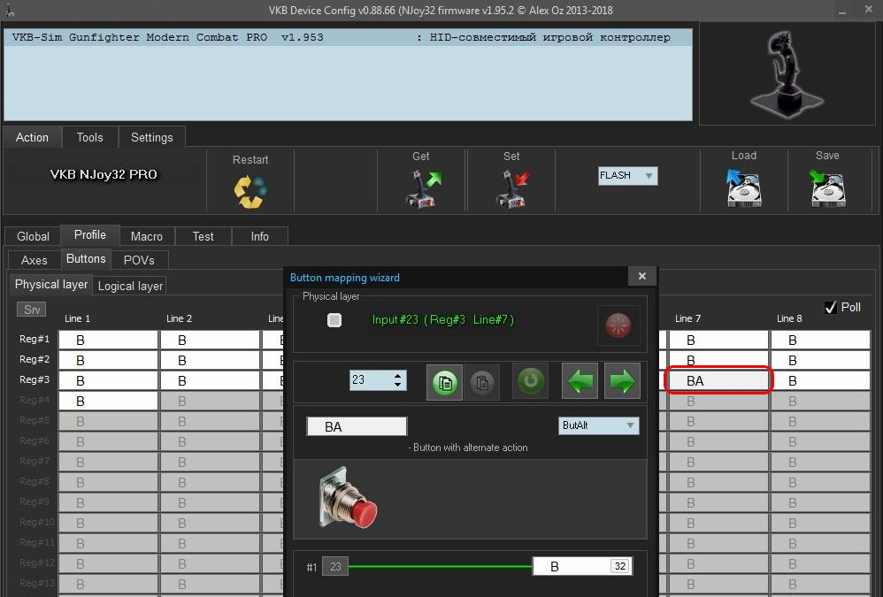Switch to the Logical layer tab

[130, 286]
